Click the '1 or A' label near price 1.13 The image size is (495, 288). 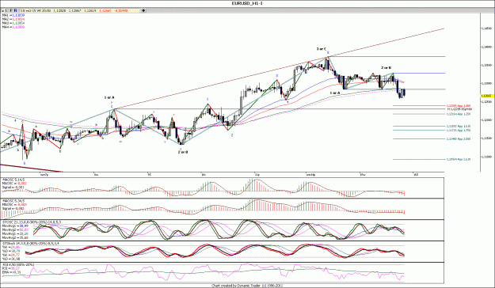(x=335, y=93)
